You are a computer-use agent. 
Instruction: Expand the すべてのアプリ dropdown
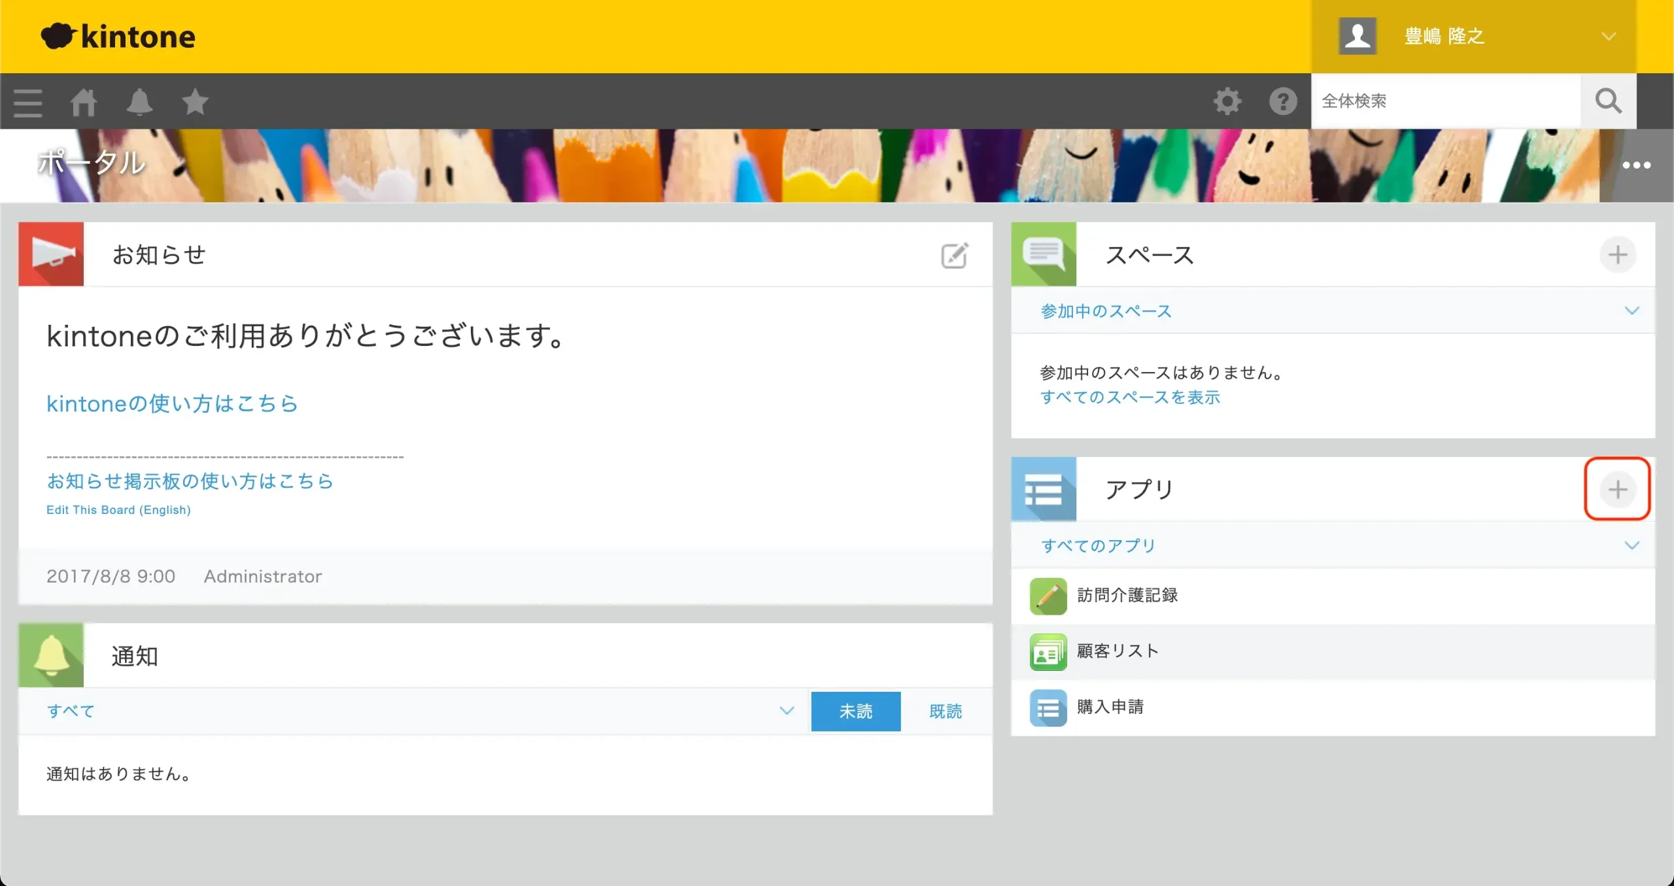(1333, 545)
